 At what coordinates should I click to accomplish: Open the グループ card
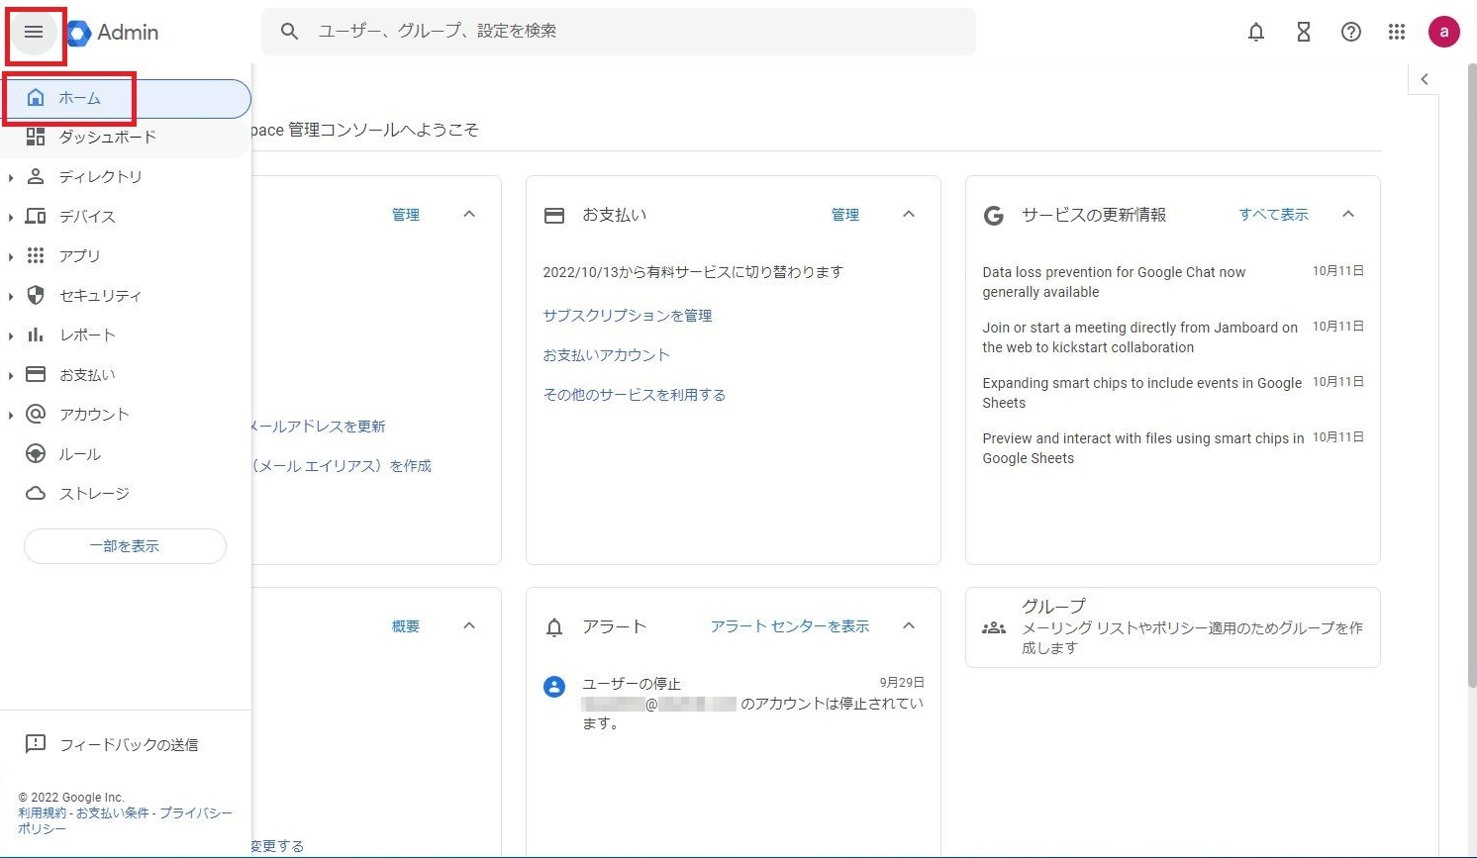[1173, 627]
